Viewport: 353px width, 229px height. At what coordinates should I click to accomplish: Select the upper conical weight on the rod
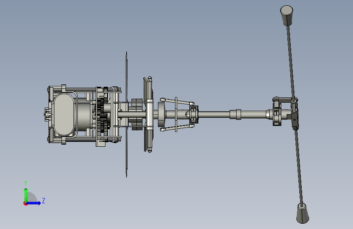[x=287, y=15]
